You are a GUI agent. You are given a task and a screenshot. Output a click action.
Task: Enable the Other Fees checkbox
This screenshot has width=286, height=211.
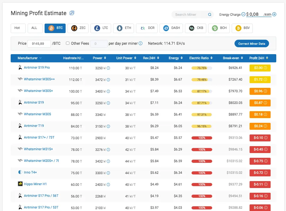pyautogui.click(x=68, y=43)
